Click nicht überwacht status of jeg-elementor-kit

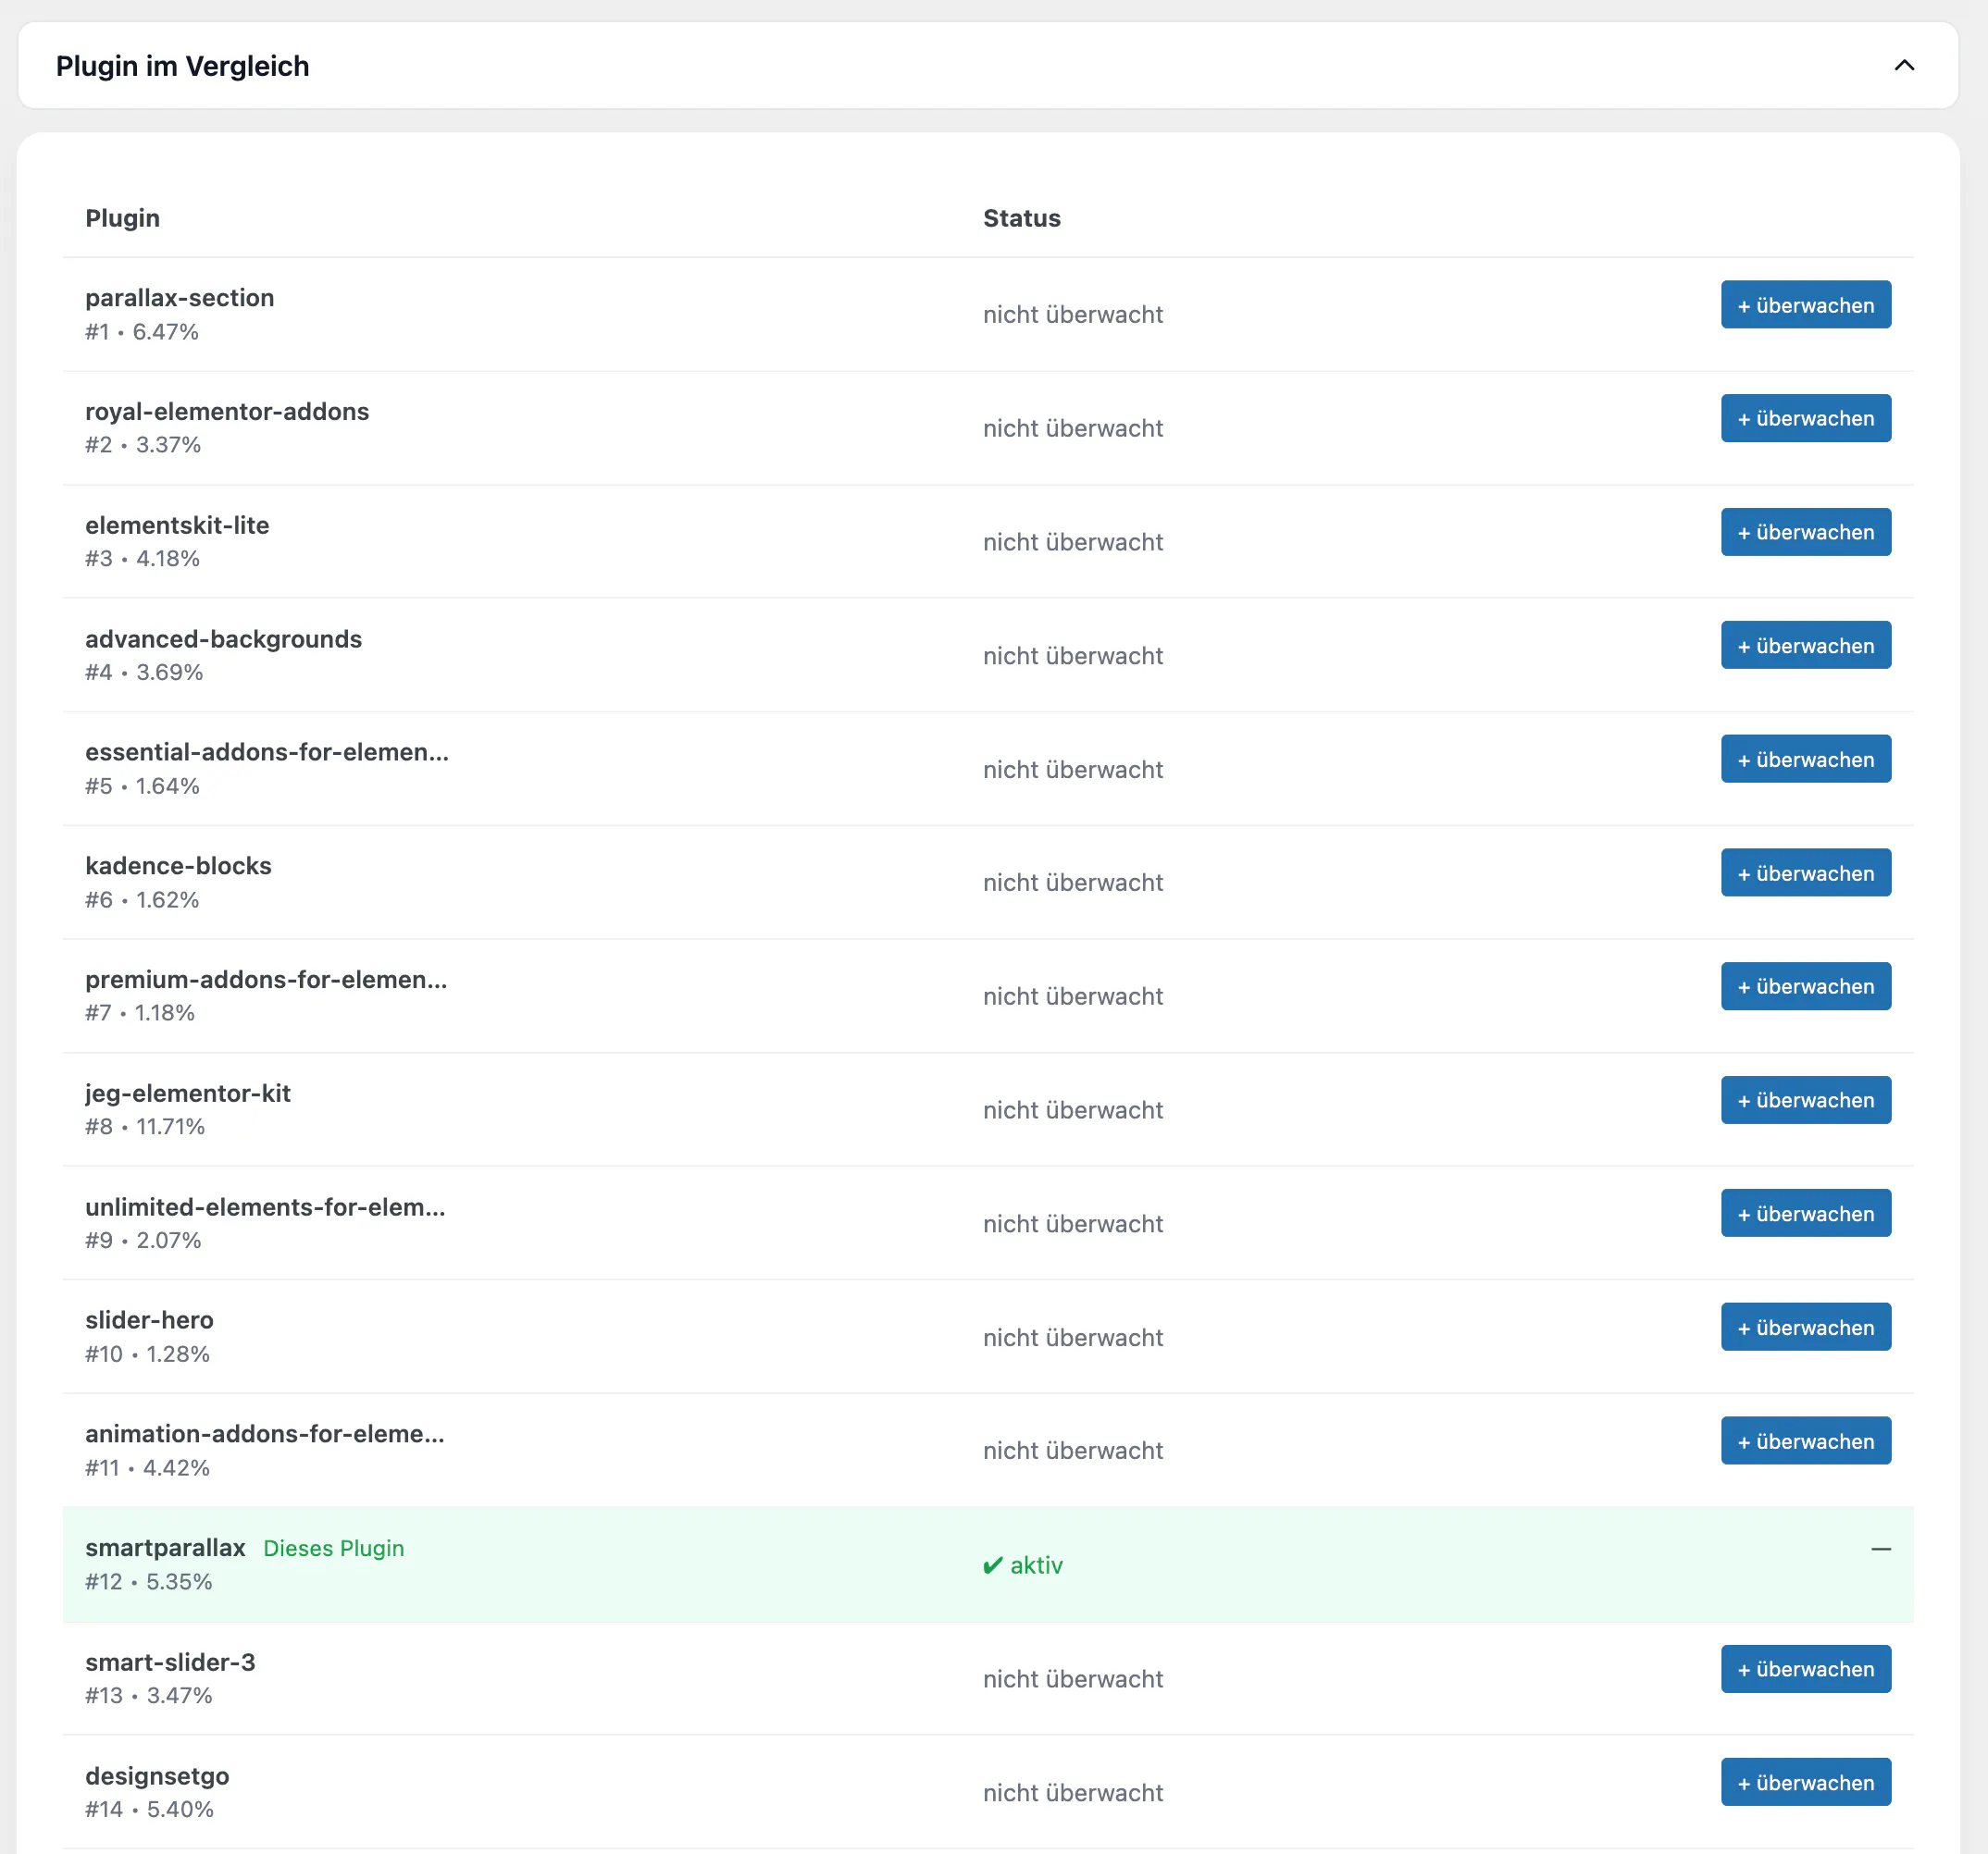(x=1073, y=1110)
